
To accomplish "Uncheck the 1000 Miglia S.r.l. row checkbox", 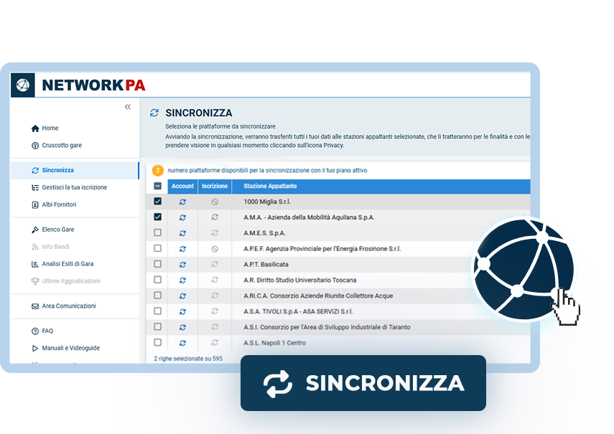I will tap(158, 202).
